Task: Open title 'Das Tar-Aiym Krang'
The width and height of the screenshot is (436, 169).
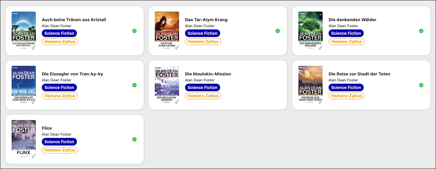Action: click(x=206, y=20)
